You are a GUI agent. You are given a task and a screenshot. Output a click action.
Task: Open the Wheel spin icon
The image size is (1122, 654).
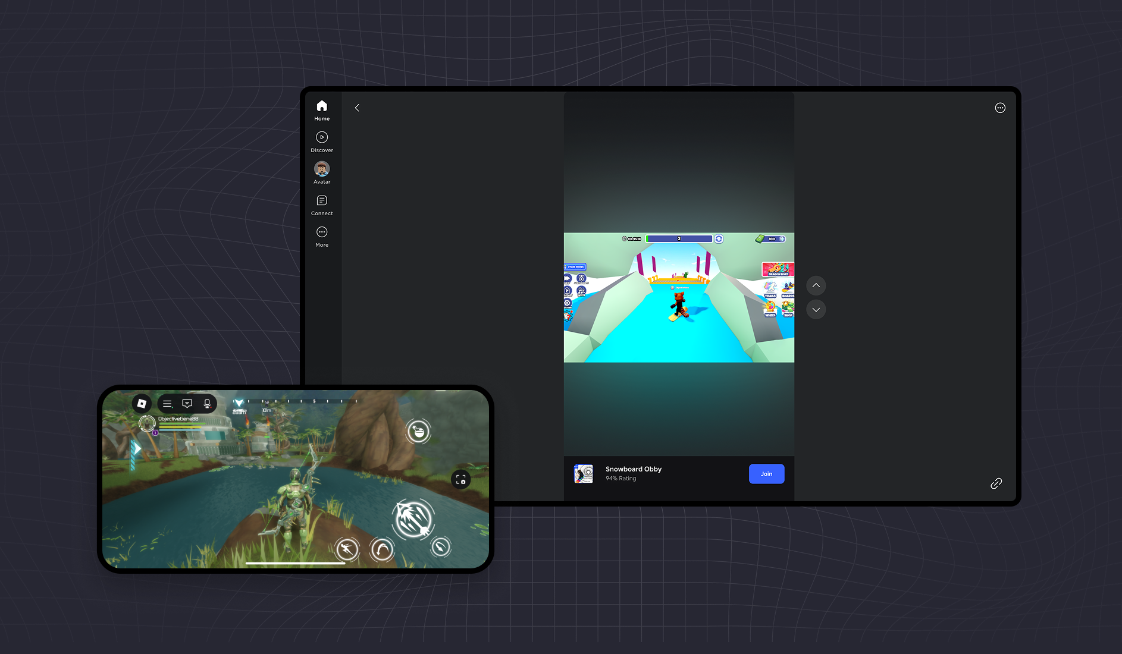coord(770,309)
